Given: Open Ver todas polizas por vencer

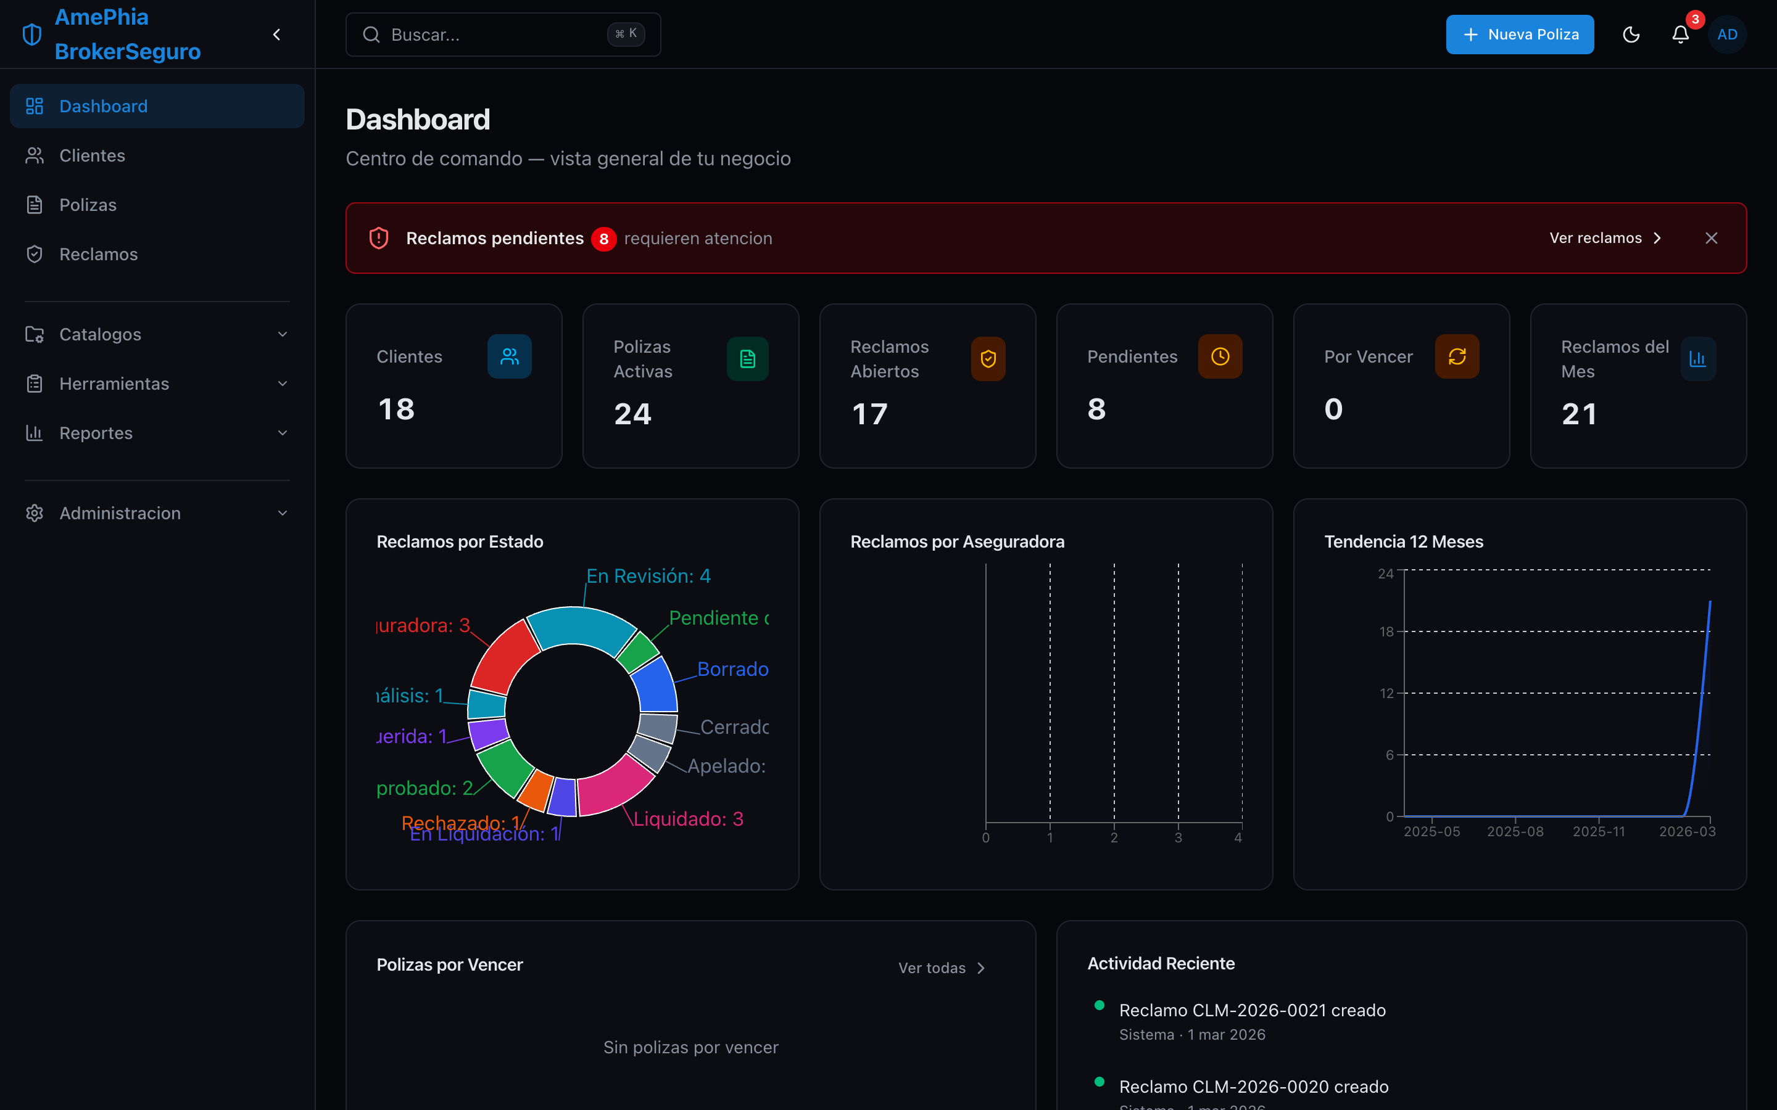Looking at the screenshot, I should (942, 968).
